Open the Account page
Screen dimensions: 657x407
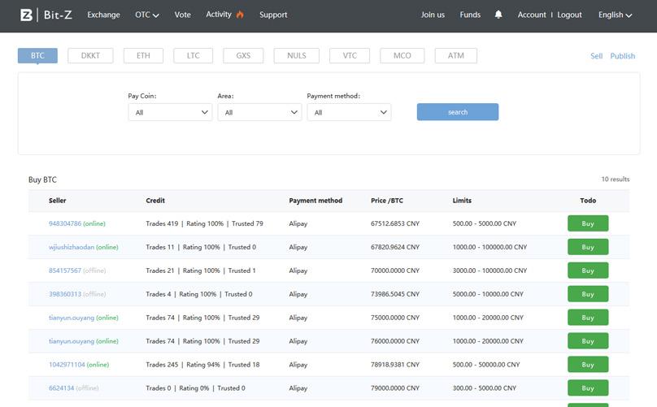532,15
